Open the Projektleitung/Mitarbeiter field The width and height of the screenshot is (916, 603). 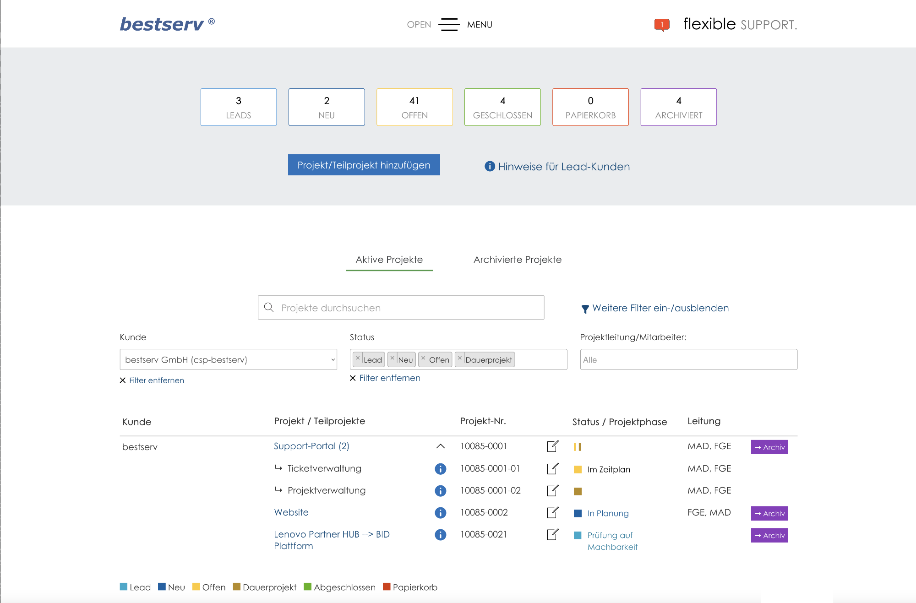[688, 359]
